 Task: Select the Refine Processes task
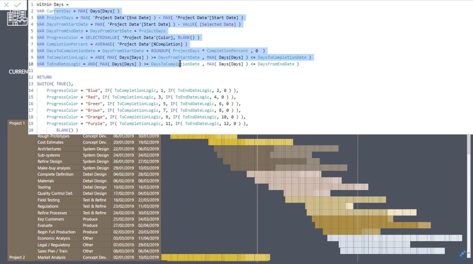[52, 213]
